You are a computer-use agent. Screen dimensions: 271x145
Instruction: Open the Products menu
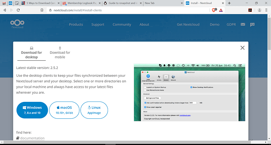tap(76, 24)
